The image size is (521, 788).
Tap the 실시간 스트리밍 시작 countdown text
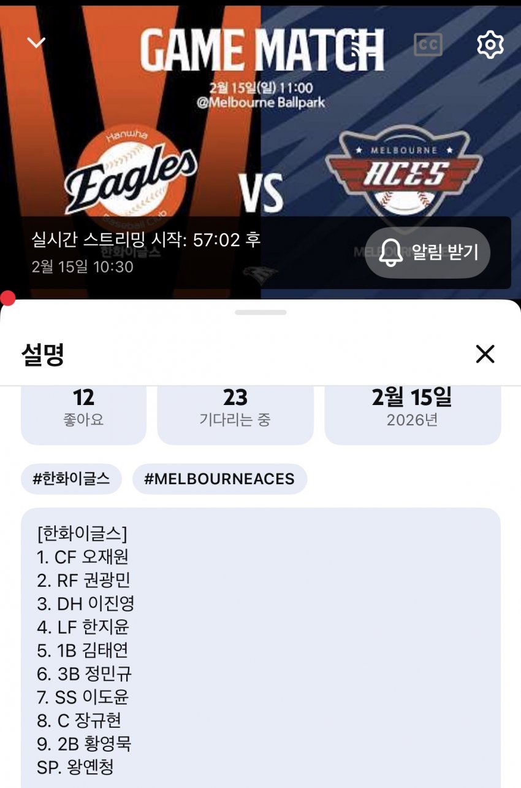[x=146, y=239]
